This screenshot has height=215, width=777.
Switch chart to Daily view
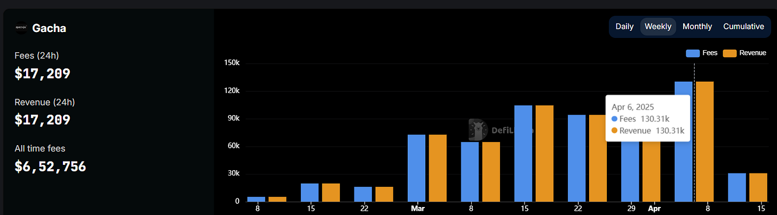pos(624,27)
